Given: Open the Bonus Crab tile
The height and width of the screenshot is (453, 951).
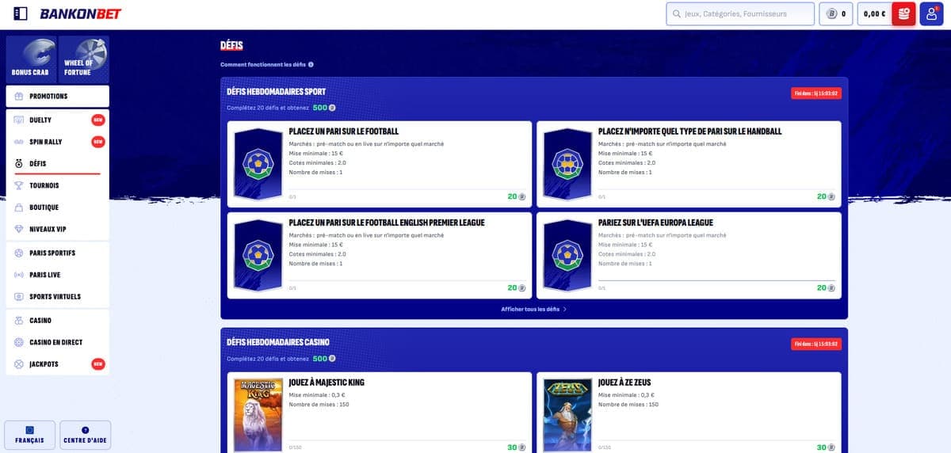Looking at the screenshot, I should tap(30, 58).
